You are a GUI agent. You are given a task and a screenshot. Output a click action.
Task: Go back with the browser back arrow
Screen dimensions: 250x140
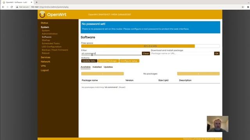point(3,7)
